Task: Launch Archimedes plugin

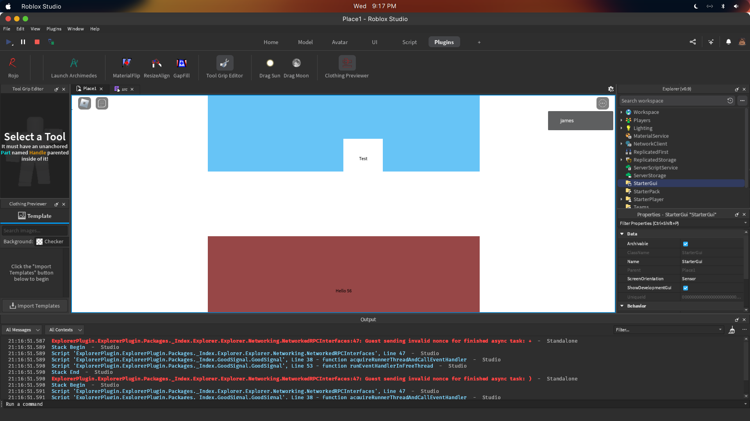Action: tap(74, 67)
